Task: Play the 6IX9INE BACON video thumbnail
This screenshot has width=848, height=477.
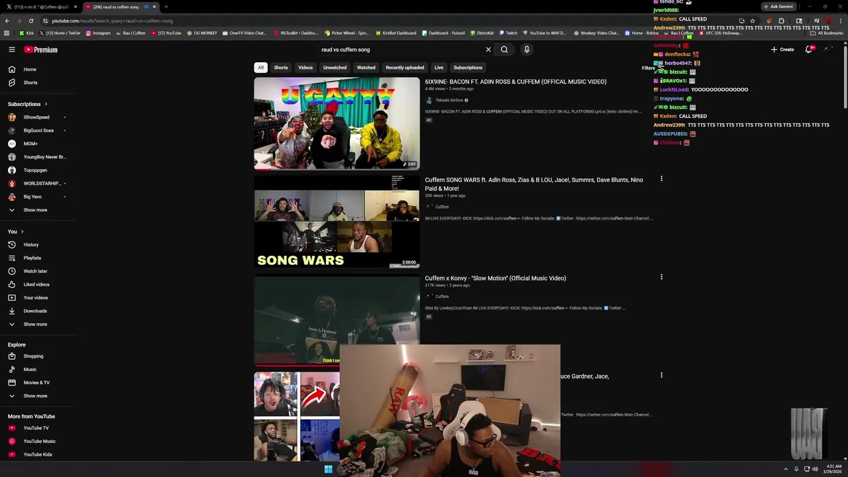Action: coord(337,123)
